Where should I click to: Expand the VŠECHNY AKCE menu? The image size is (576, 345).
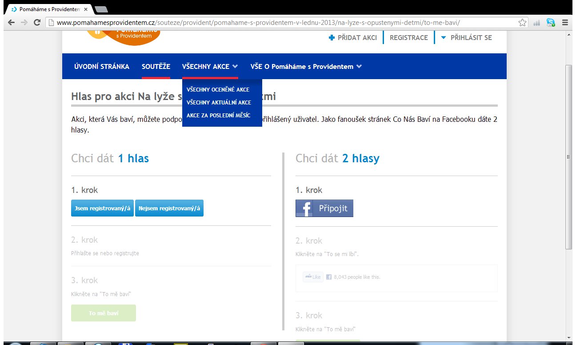(x=210, y=67)
